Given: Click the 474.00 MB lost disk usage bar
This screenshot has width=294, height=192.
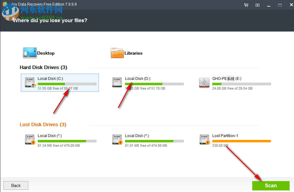Looking at the screenshot, I should [154, 141].
